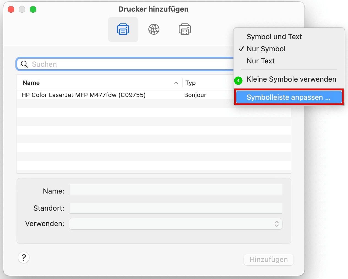
Task: Focus the Standort text field
Action: coord(175,208)
